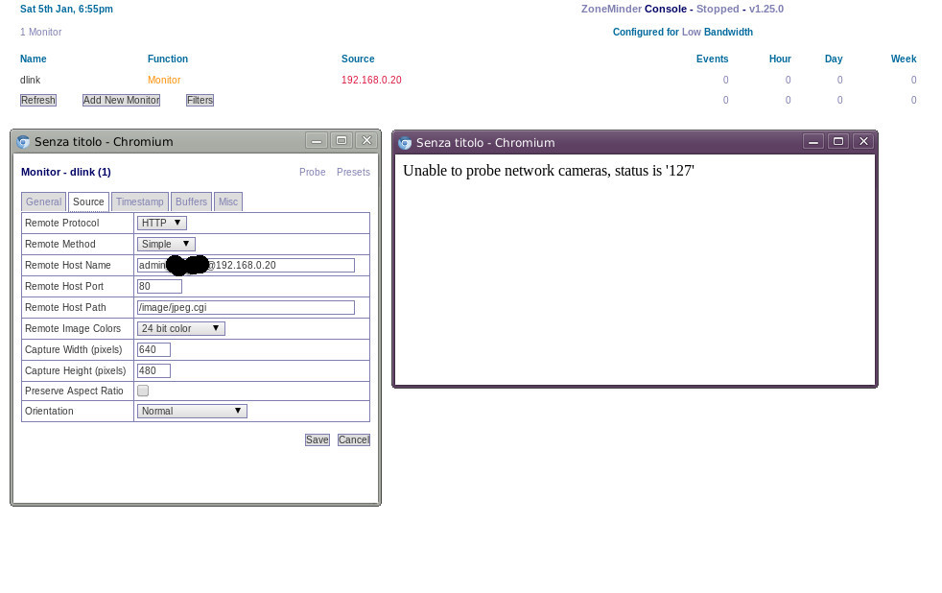This screenshot has height=593, width=942.
Task: Focus the Remote Host Port field
Action: (x=159, y=287)
